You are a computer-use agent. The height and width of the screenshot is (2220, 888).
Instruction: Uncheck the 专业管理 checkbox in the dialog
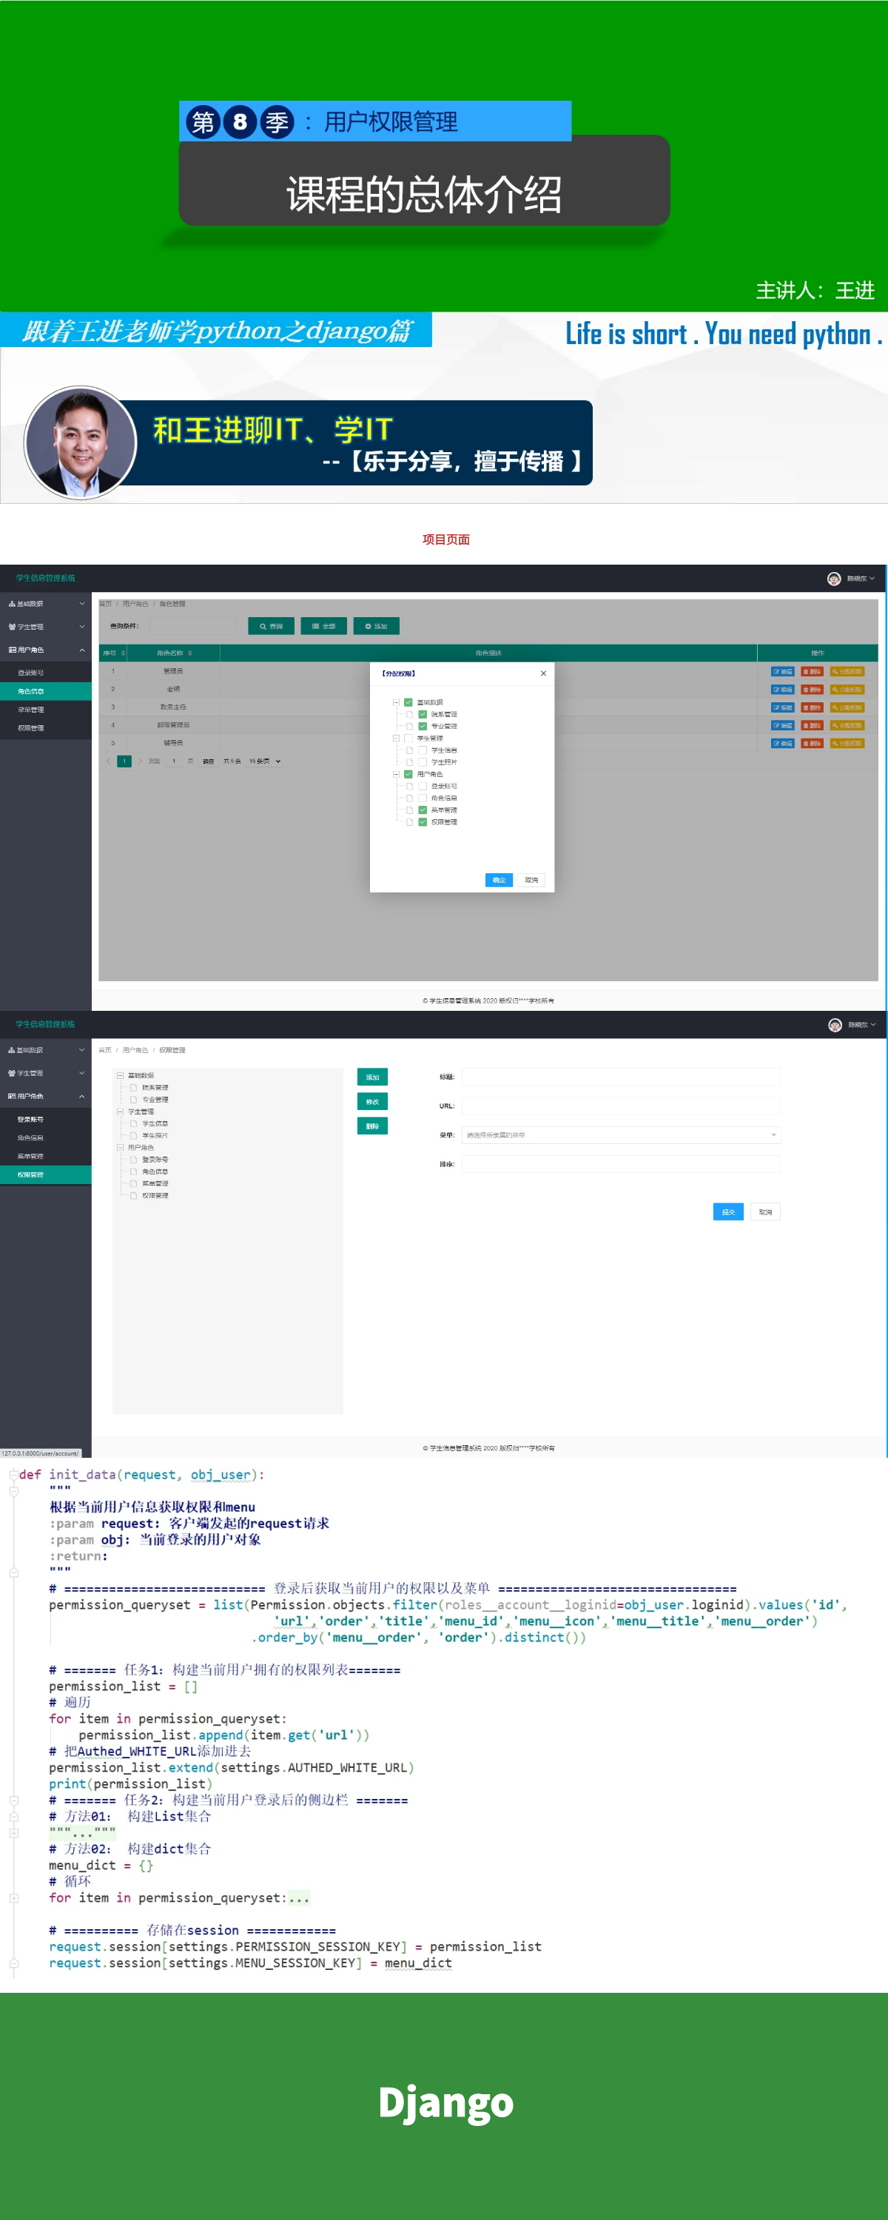(x=423, y=726)
